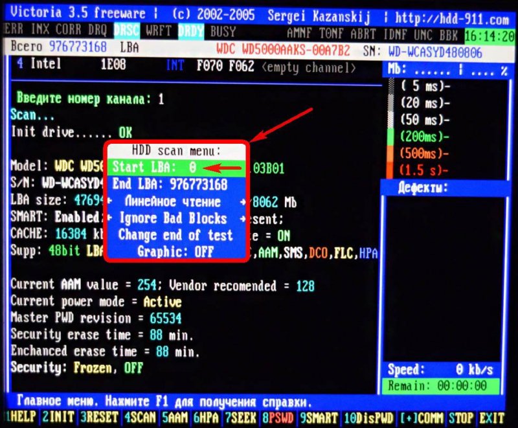Screen dimensions: 518x428
Task: Click the DRQ status flag
Action: click(x=98, y=30)
